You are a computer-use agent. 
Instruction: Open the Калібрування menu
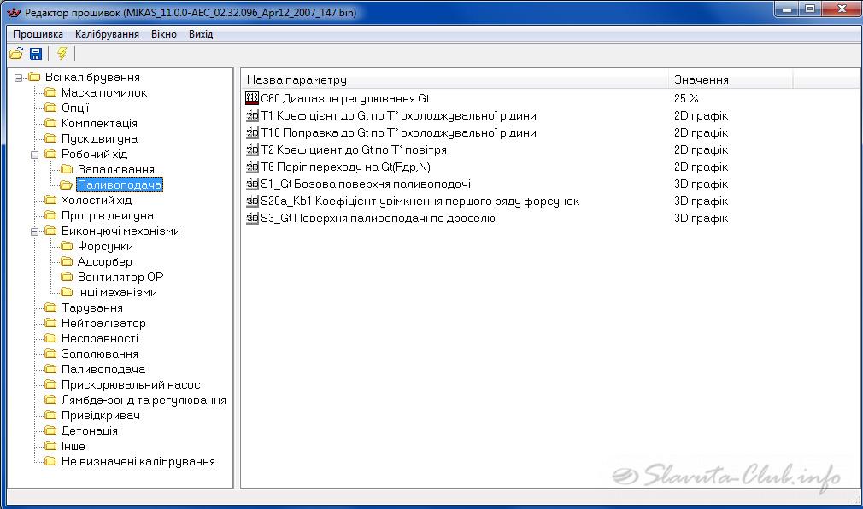107,34
